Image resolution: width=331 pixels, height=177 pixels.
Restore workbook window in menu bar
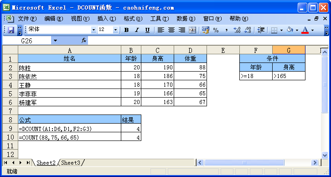click(316, 19)
